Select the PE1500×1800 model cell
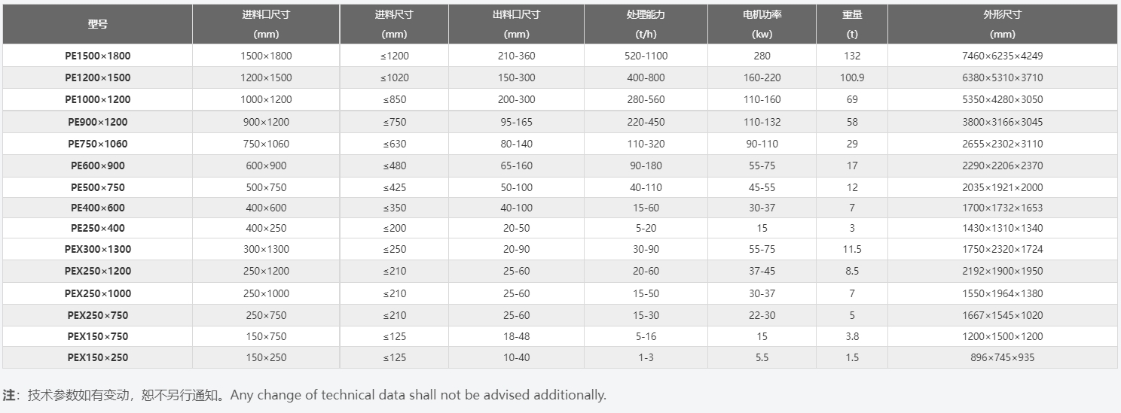The image size is (1121, 413). tap(97, 56)
